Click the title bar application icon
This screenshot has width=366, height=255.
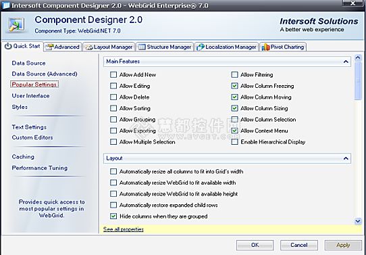[x=5, y=5]
